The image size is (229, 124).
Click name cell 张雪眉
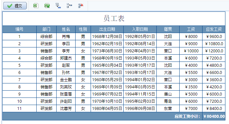pyautogui.click(x=66, y=94)
